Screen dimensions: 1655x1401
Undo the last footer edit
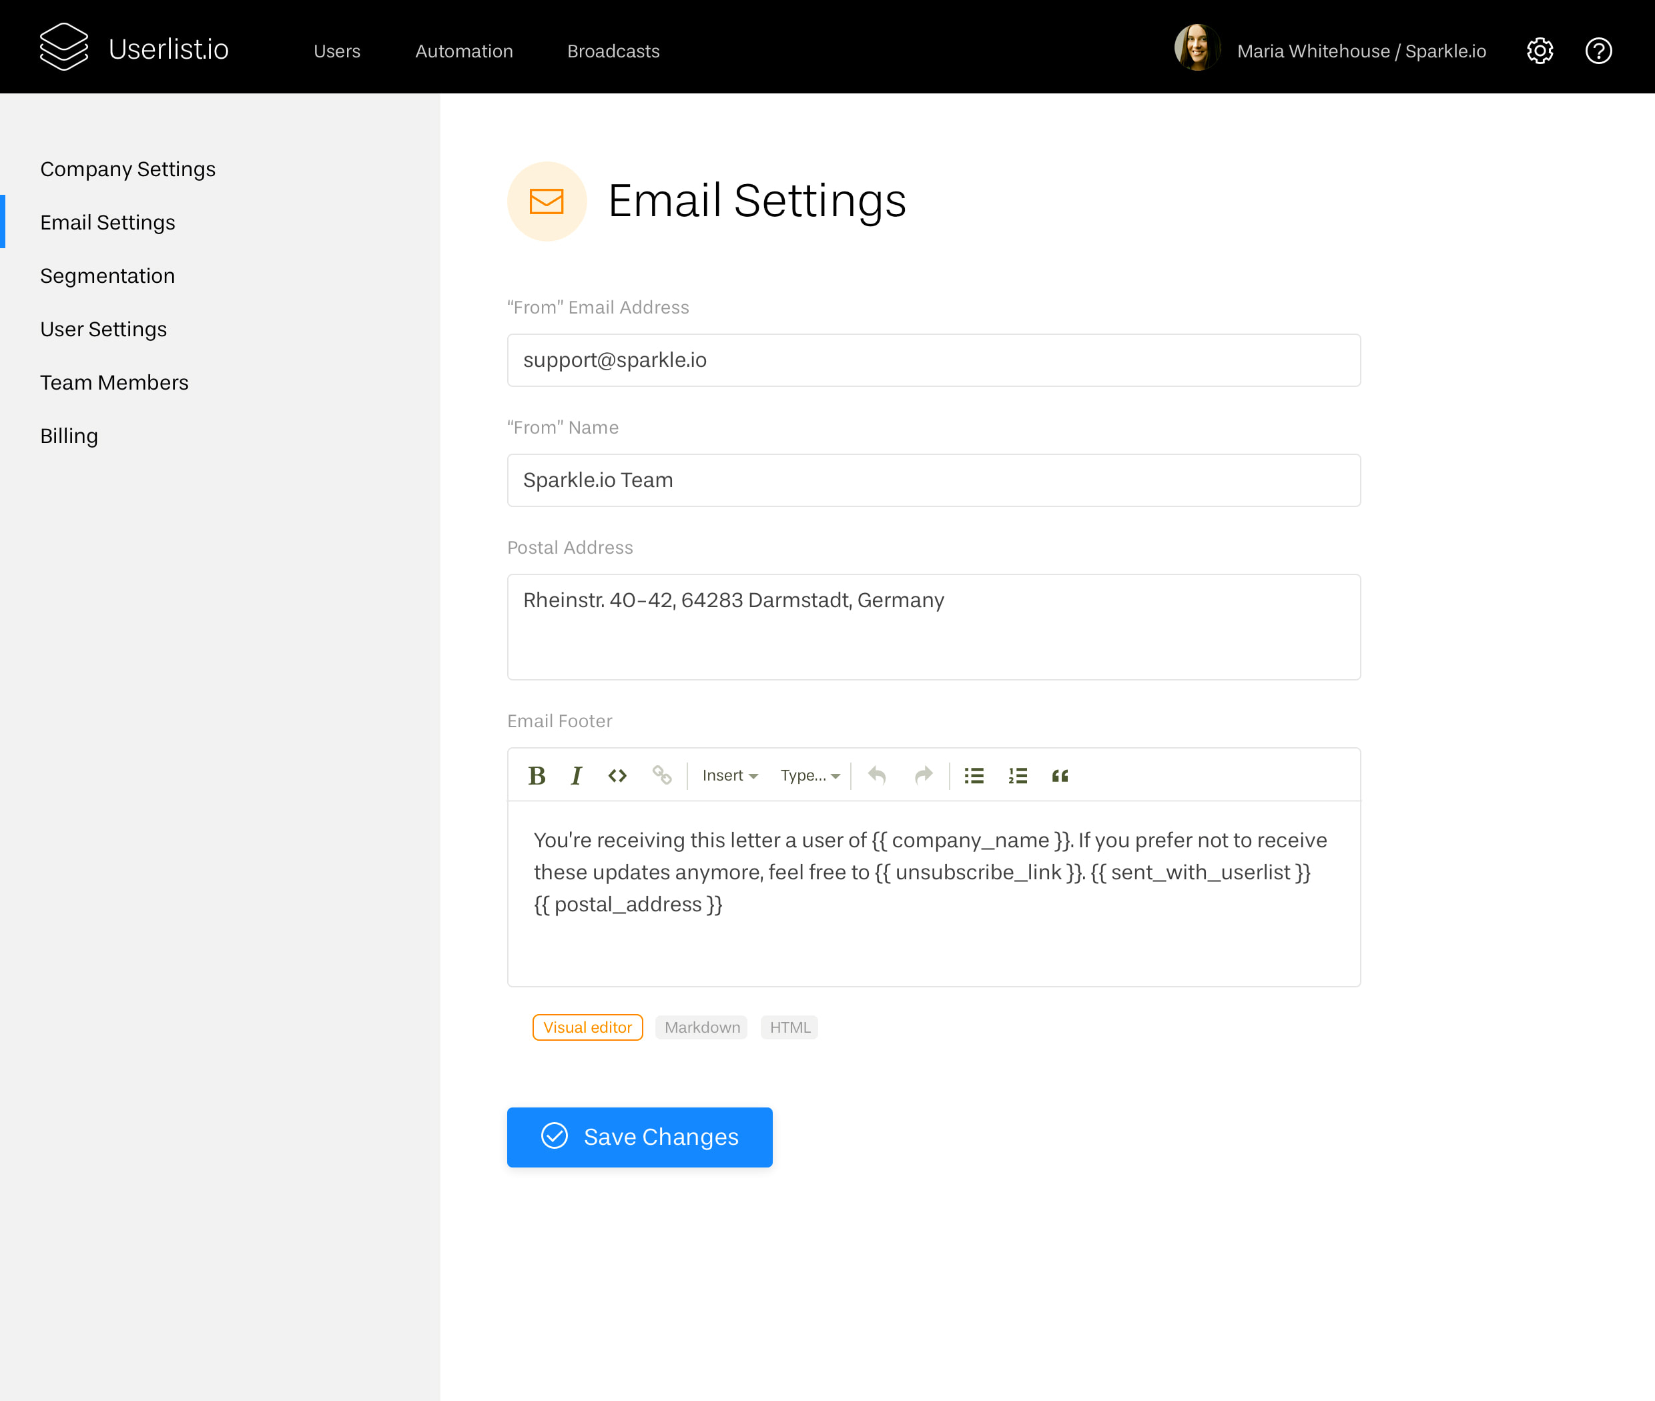877,776
